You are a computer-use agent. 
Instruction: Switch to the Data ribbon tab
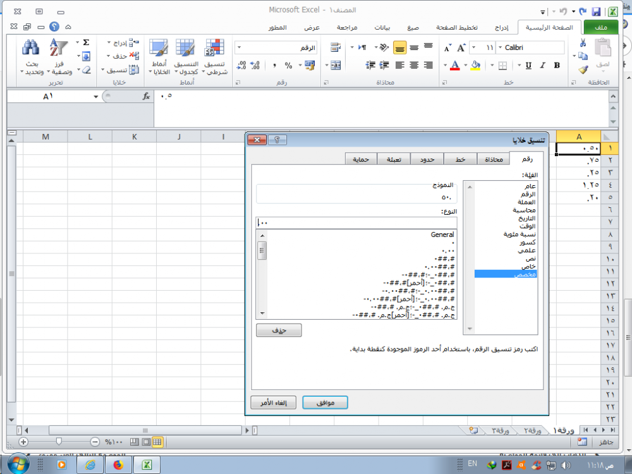382,27
